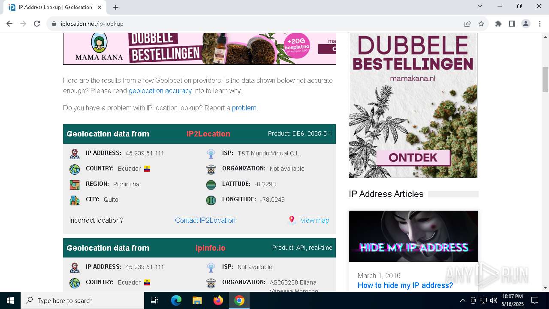This screenshot has width=549, height=309.
Task: Open the report a problem link
Action: [244, 108]
